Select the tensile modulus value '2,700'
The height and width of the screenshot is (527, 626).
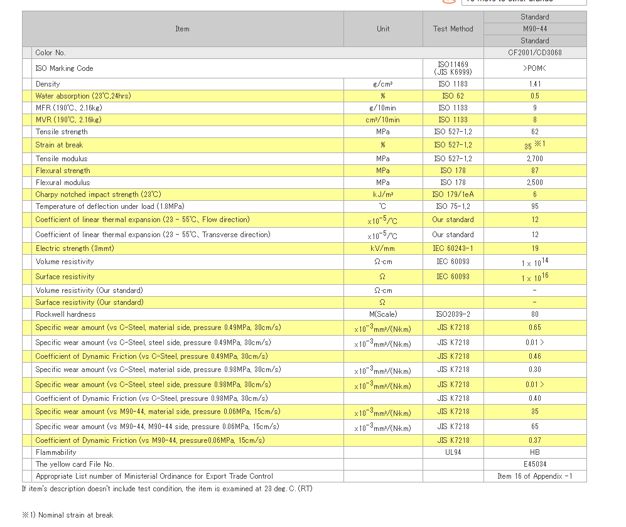point(535,159)
